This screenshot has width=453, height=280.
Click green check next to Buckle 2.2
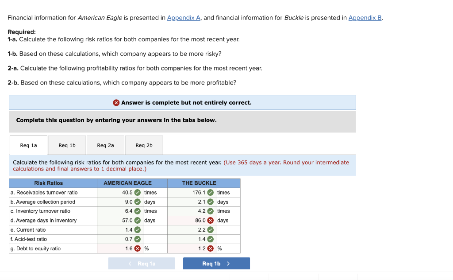click(211, 230)
